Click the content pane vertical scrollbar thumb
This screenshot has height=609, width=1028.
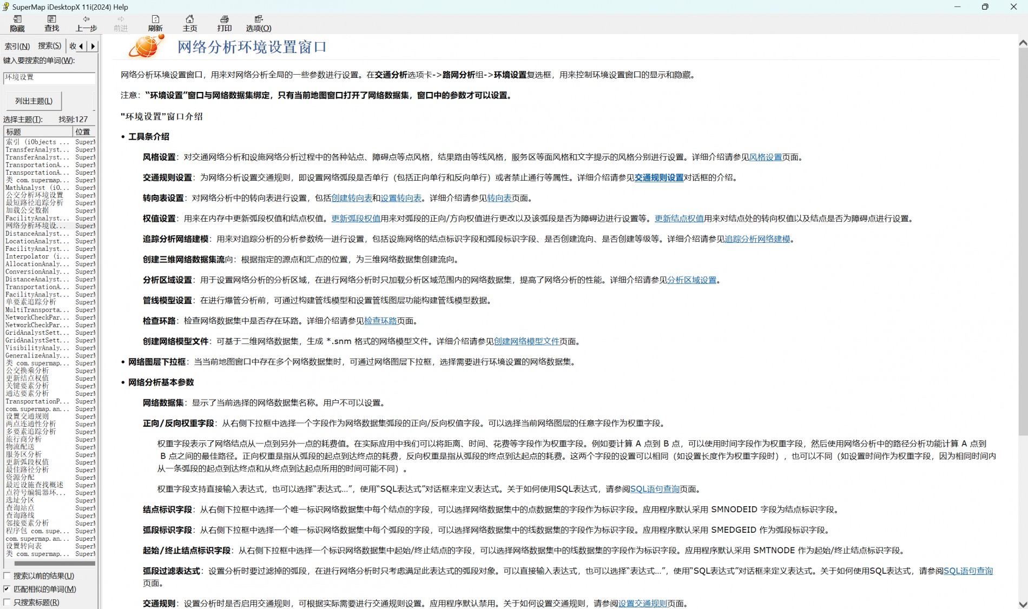click(x=1023, y=242)
